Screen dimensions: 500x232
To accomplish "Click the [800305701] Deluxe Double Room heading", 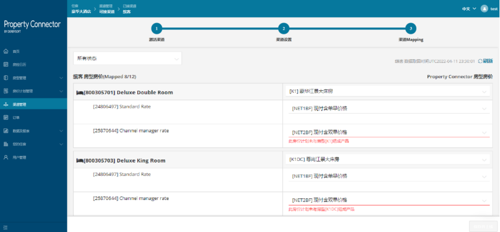I will pyautogui.click(x=128, y=92).
